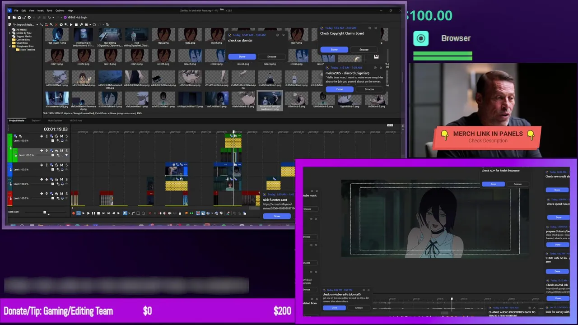Click the padlock Lock icon in timeline toolbar
The image size is (578, 325).
pos(180,213)
